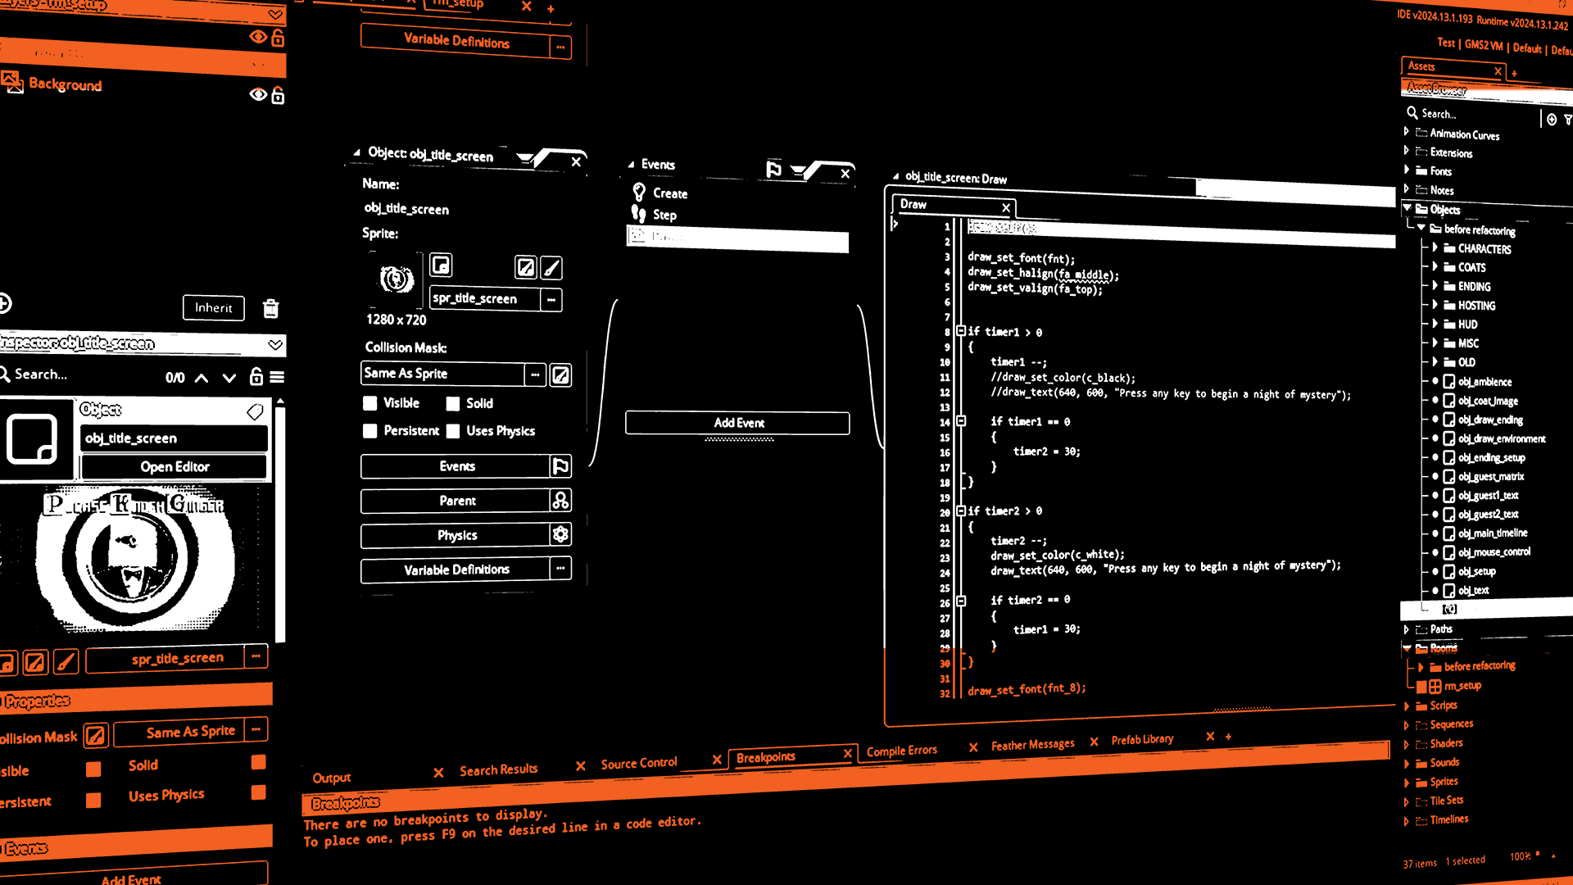Enable the Visible checkbox in object editor
The height and width of the screenshot is (885, 1573).
coord(370,403)
